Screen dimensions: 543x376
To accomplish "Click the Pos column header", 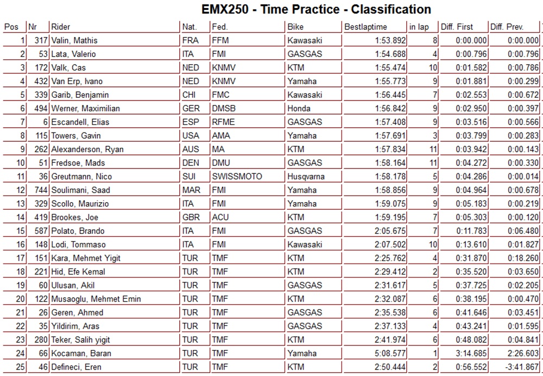I will 11,27.
